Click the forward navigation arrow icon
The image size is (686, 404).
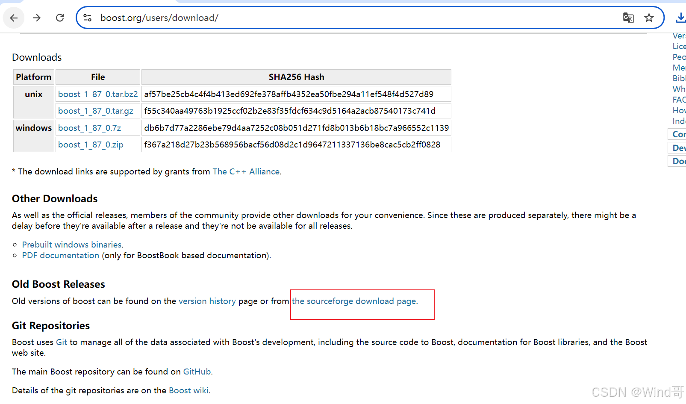(37, 18)
